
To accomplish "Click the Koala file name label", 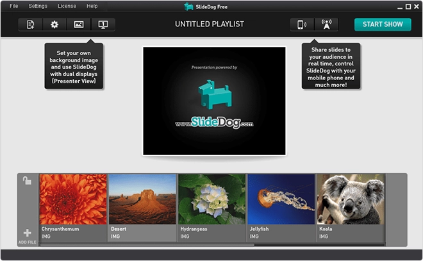I will (x=326, y=229).
